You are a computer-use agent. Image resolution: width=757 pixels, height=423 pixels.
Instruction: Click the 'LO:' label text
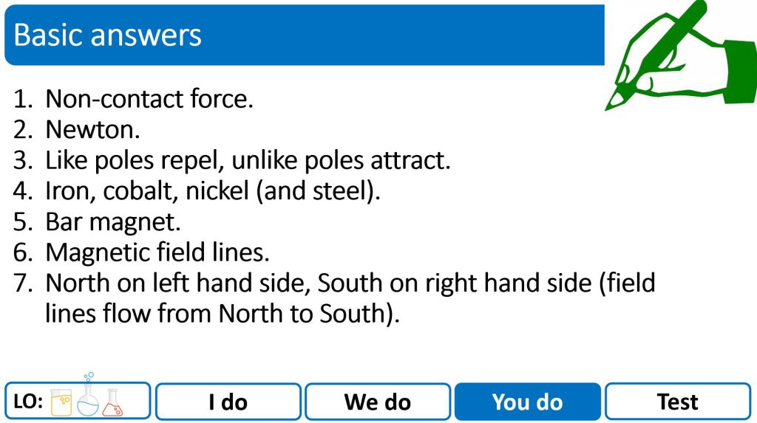point(28,402)
